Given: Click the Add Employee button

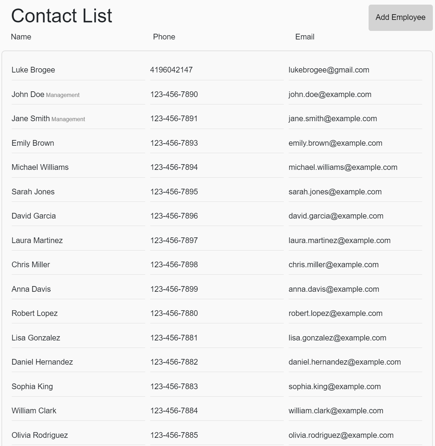Looking at the screenshot, I should click(400, 17).
